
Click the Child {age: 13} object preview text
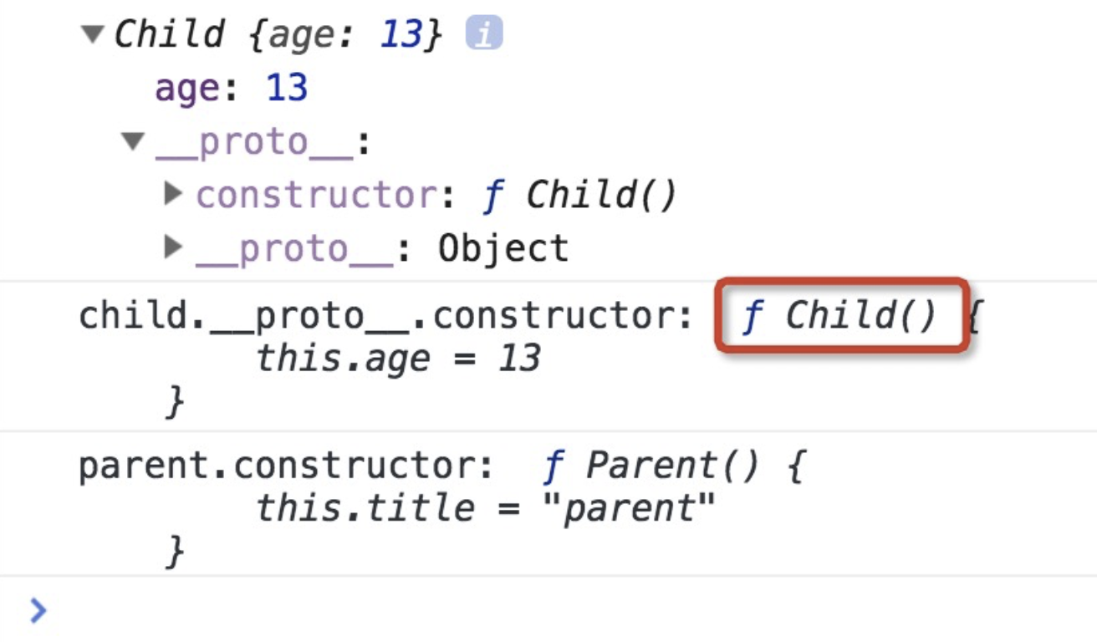[x=276, y=34]
